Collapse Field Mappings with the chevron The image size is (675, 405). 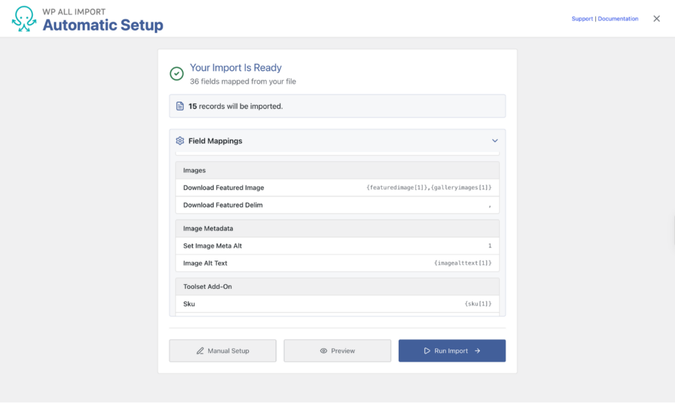click(494, 141)
